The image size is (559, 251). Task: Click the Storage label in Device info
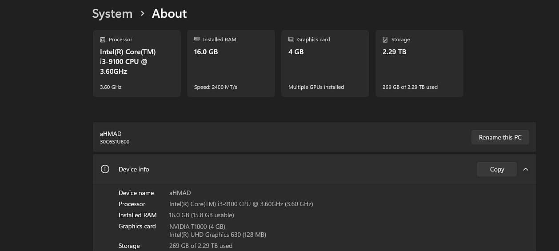pos(129,246)
